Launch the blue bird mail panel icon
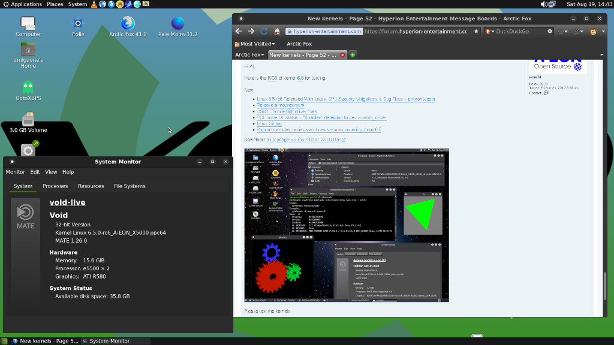 (128, 4)
